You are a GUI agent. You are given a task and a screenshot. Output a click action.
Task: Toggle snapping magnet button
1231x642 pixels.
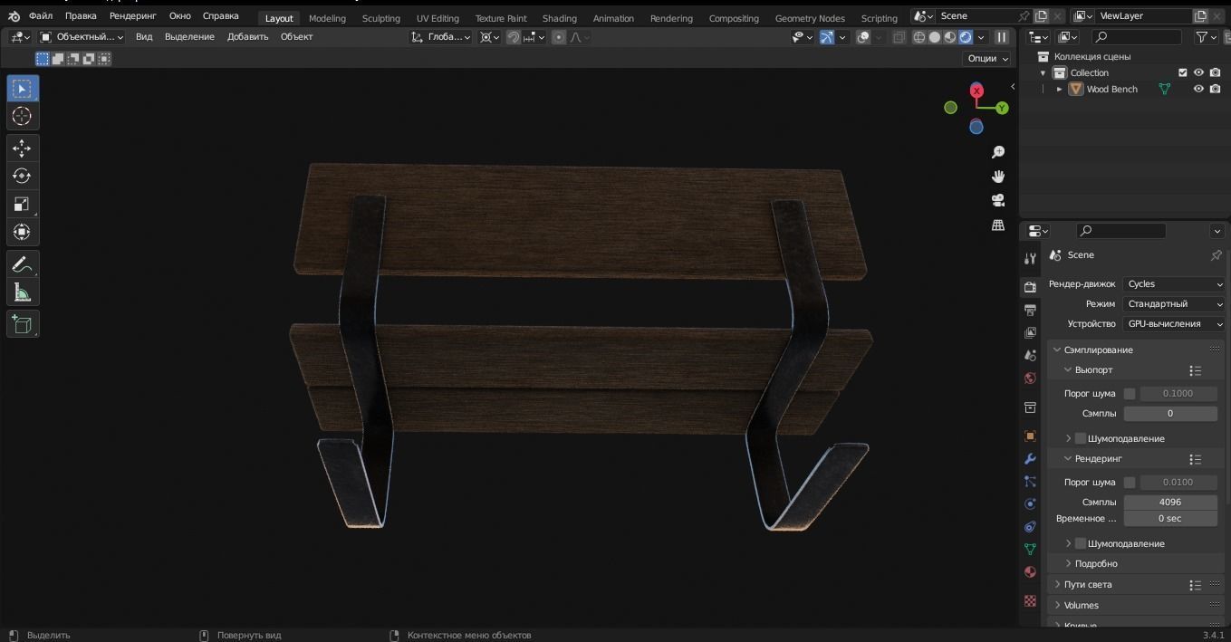pos(514,37)
